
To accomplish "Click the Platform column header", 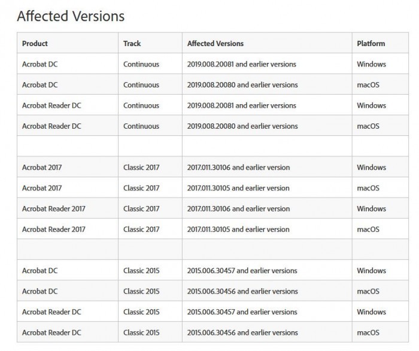I will click(371, 44).
